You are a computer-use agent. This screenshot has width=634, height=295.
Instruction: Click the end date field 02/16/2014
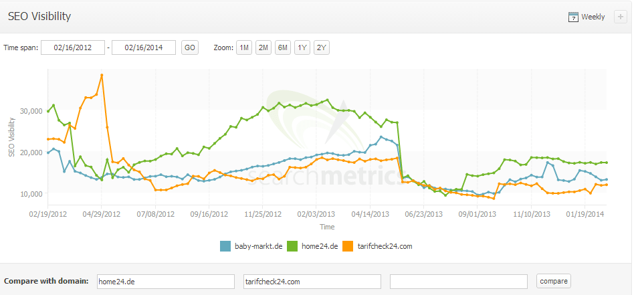[144, 47]
